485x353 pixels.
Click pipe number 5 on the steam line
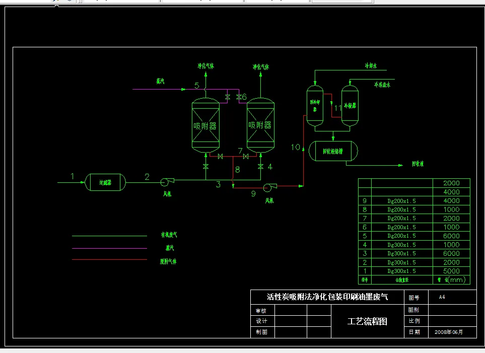click(x=197, y=86)
